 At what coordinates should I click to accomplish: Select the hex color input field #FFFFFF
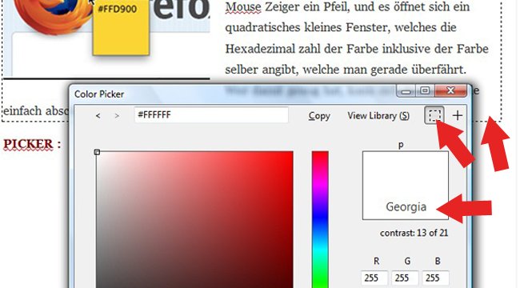click(211, 115)
